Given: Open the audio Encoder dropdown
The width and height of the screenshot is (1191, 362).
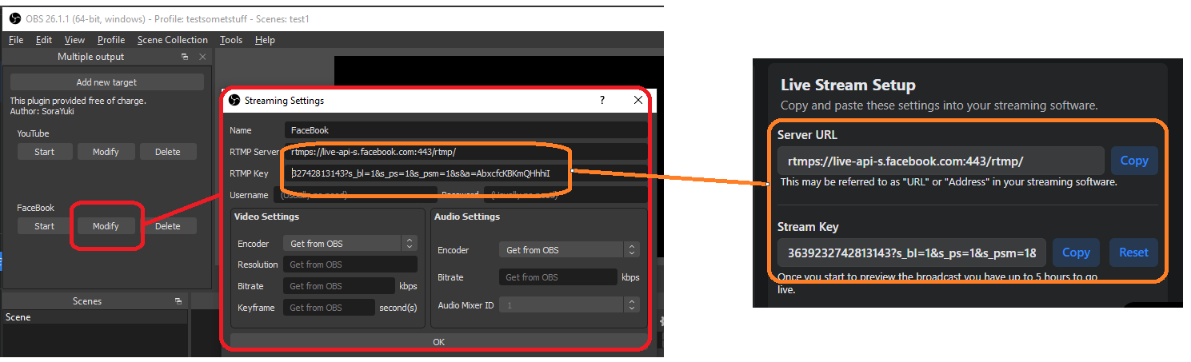Looking at the screenshot, I should 570,250.
